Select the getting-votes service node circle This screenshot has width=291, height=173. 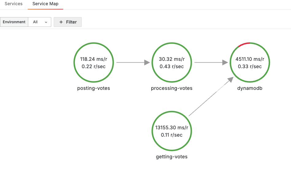pos(172,131)
